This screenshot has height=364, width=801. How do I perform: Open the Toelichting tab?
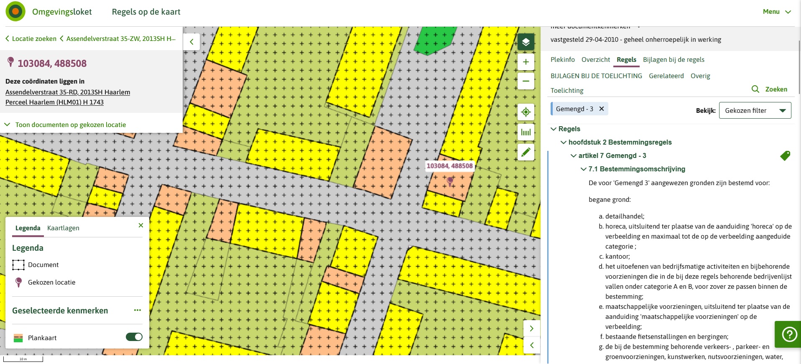point(567,90)
